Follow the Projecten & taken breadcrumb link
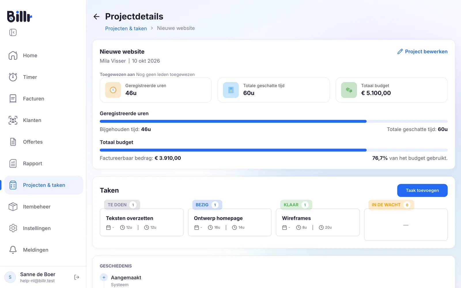The width and height of the screenshot is (461, 288). pos(126,28)
